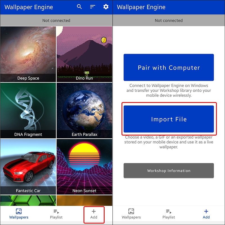Go to Wallpapers tab on right screen

click(131, 214)
